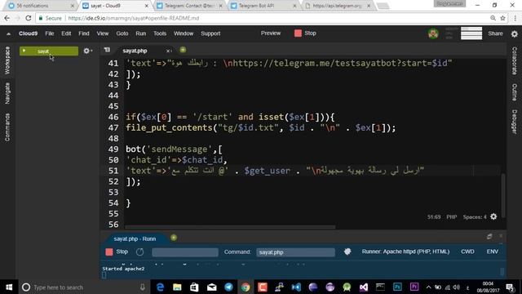Open Microsoft Edge from taskbar
522x294 pixels.
(x=160, y=287)
